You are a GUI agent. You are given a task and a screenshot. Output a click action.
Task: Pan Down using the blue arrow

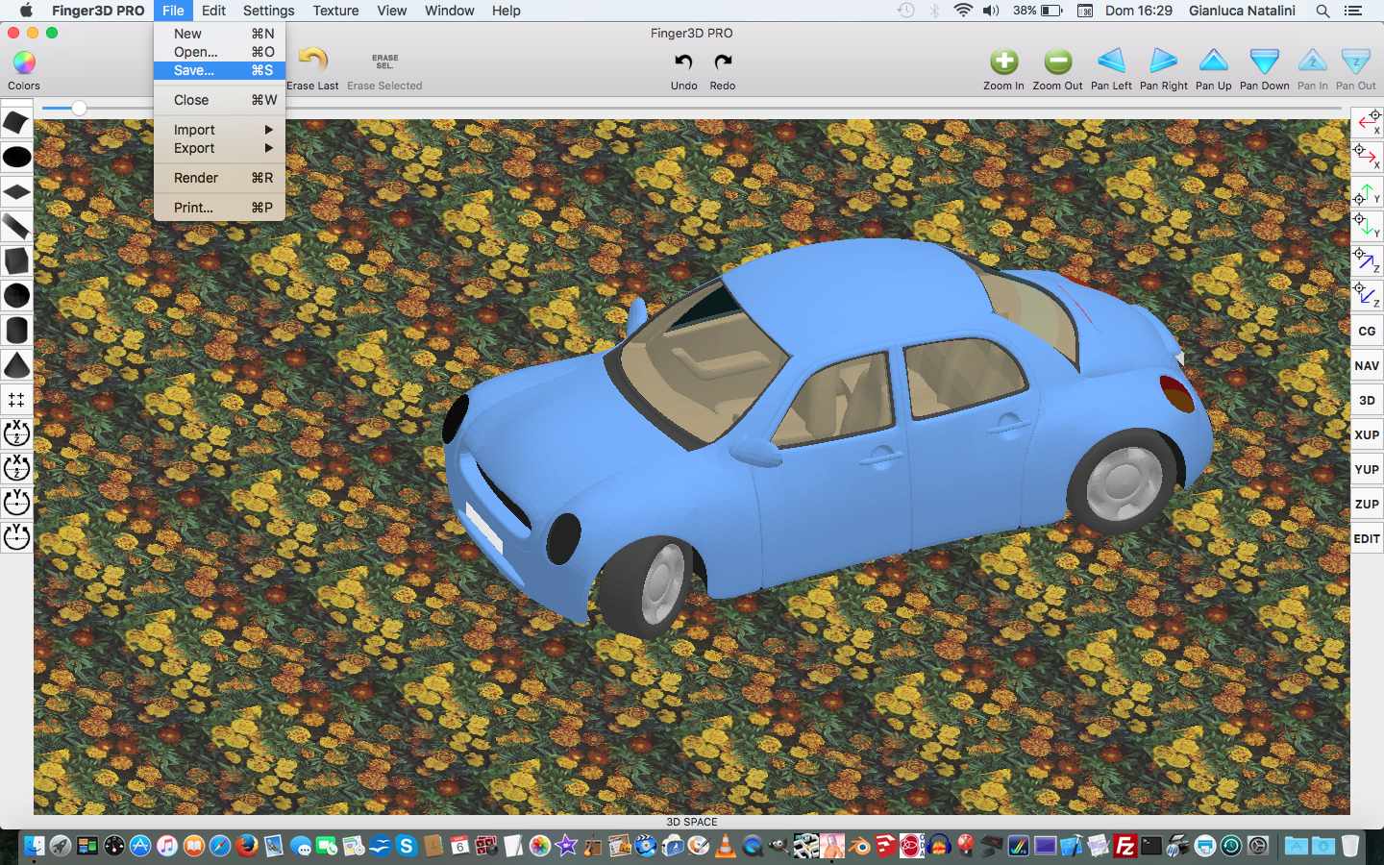pos(1265,62)
